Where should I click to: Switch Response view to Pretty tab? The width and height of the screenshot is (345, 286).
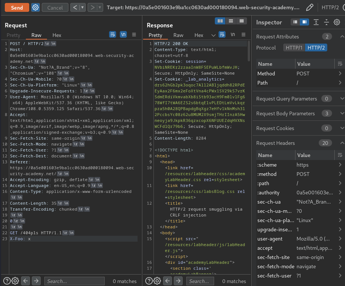pos(155,35)
